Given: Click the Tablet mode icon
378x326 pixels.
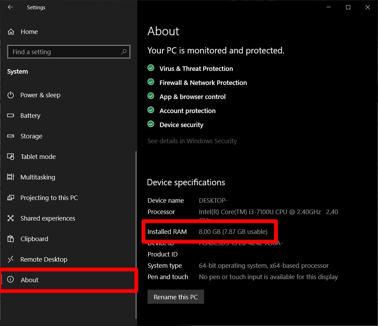Looking at the screenshot, I should pyautogui.click(x=11, y=157).
